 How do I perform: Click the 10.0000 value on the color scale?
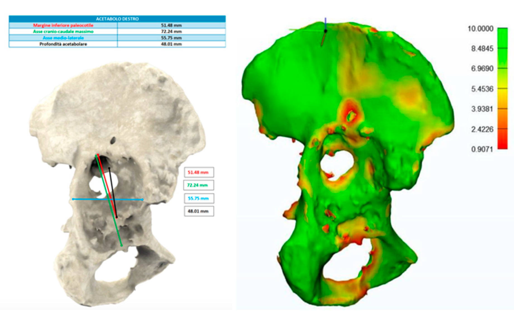pyautogui.click(x=480, y=29)
